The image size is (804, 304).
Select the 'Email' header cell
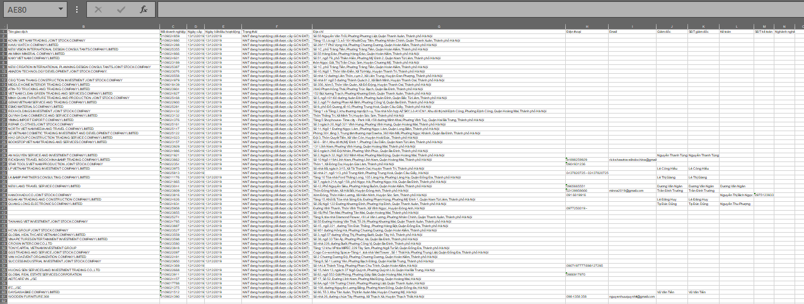(632, 31)
